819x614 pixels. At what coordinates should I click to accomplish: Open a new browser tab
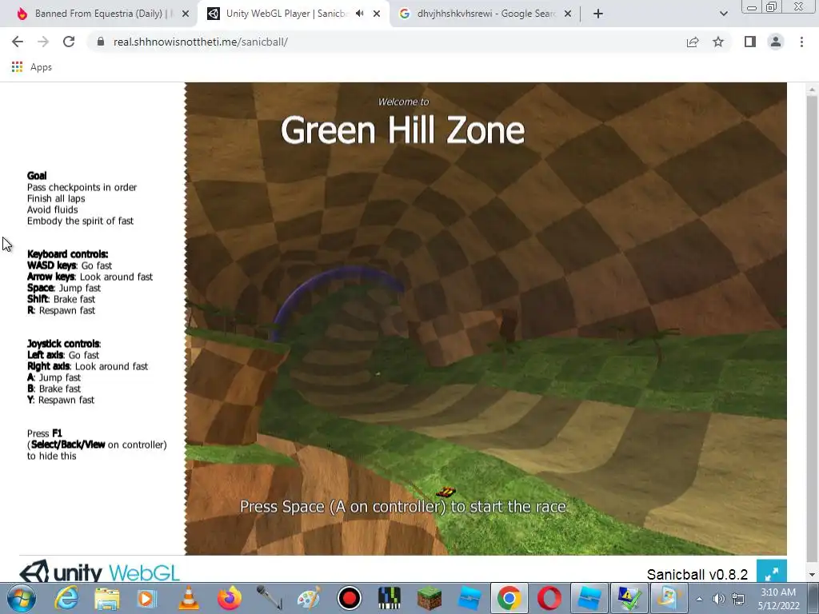coord(598,14)
